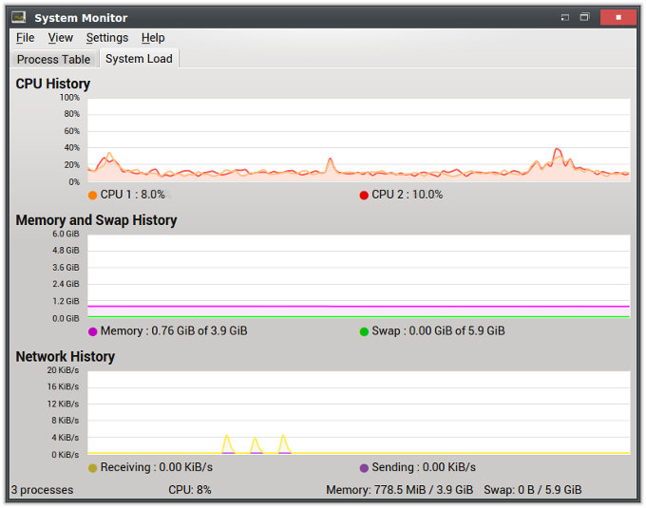This screenshot has height=508, width=646.
Task: Click the orange CPU 1 color dot
Action: tap(93, 196)
